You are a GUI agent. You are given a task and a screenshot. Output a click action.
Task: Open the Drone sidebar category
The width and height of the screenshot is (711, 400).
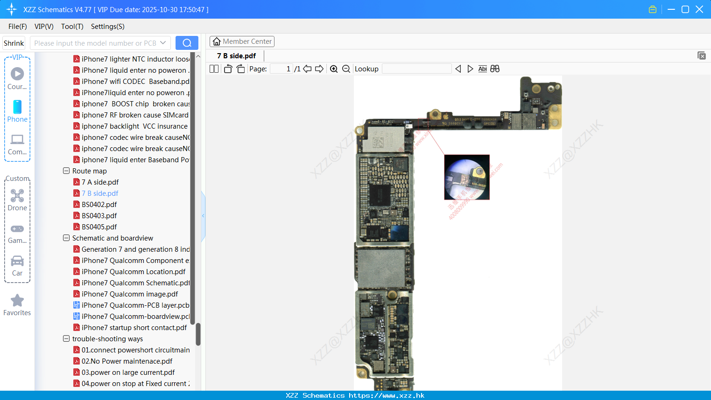point(17,200)
